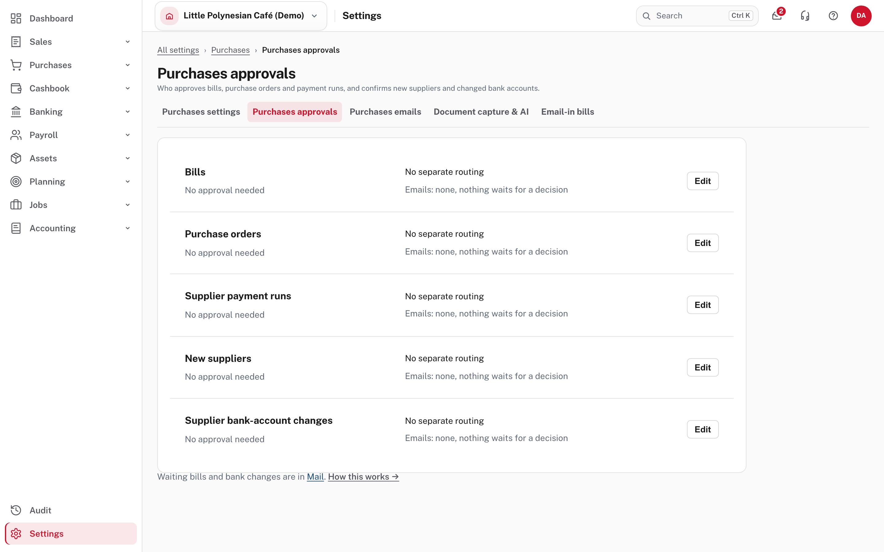This screenshot has height=552, width=884.
Task: Open the inbox notifications icon
Action: pyautogui.click(x=777, y=16)
